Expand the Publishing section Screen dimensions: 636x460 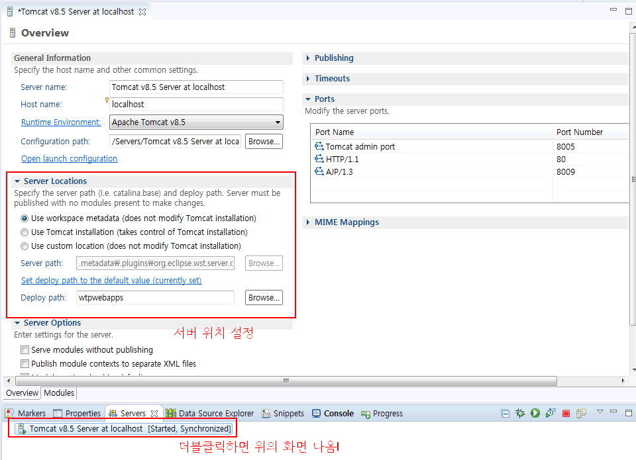pyautogui.click(x=308, y=58)
